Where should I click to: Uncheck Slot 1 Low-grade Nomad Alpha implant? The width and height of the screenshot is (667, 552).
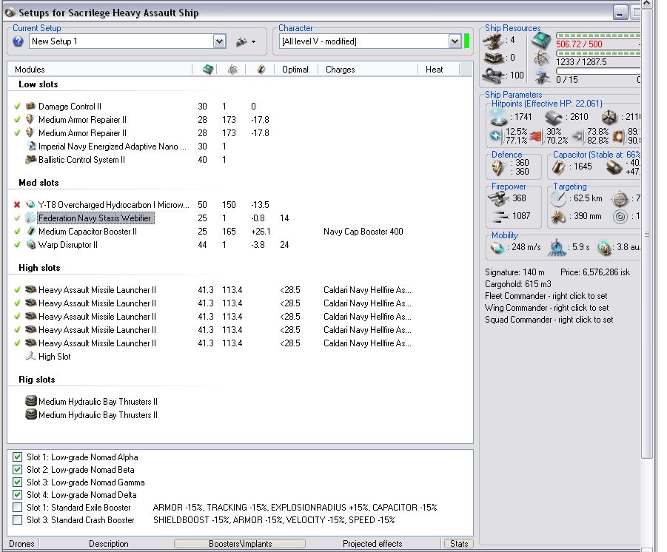pos(17,457)
